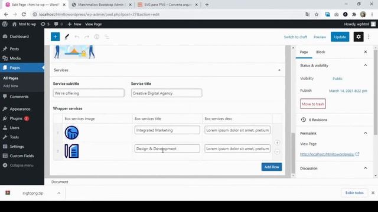Screen dimensions: 378x212
Task: Click the browser profile avatar
Action: (x=363, y=14)
